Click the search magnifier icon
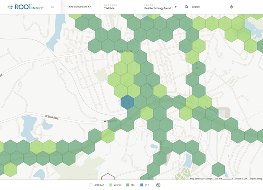Screen dimensions: 263x190 (x=187, y=7)
